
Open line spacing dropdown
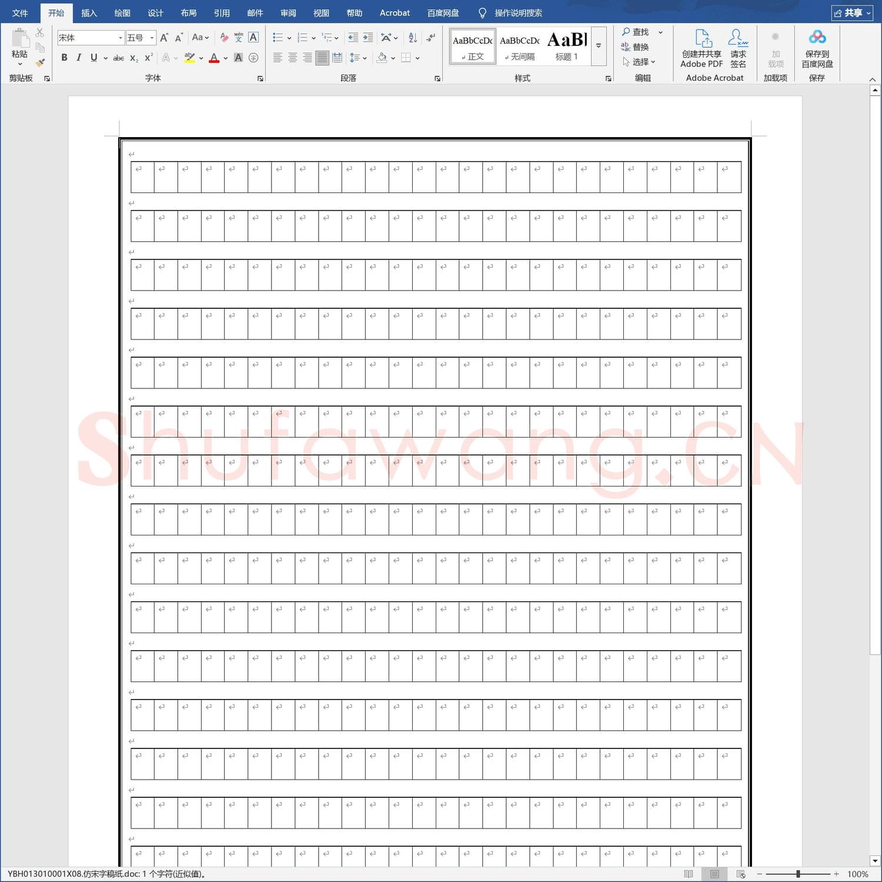[x=358, y=58]
